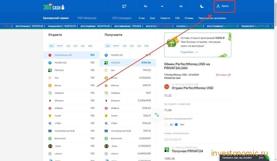The image size is (277, 161).
Task: Click Tinkoff icon in Получаете list
Action: (x=106, y=116)
